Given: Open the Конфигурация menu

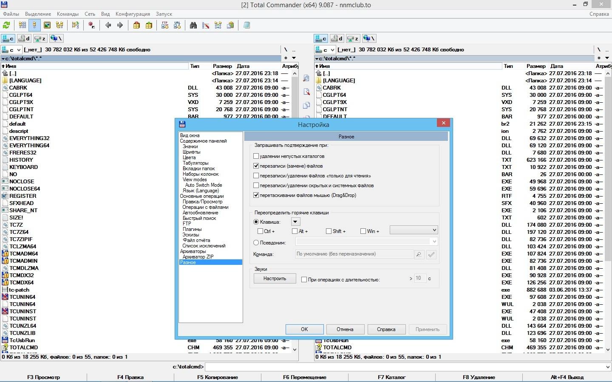Looking at the screenshot, I should pos(133,14).
